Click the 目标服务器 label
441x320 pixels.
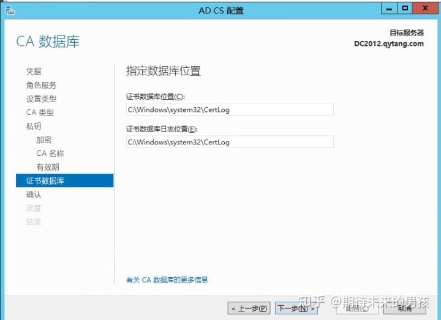[x=407, y=33]
